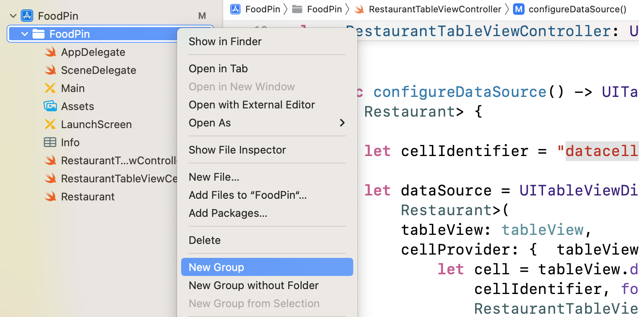
Task: Select Show in Finder menu entry
Action: click(225, 41)
